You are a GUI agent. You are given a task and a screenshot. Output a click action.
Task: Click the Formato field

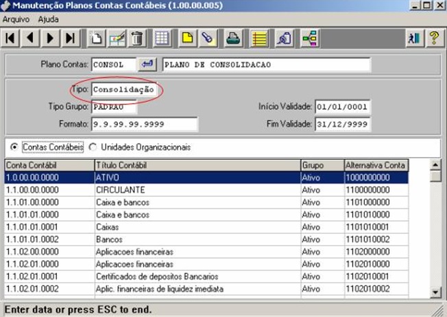[145, 124]
